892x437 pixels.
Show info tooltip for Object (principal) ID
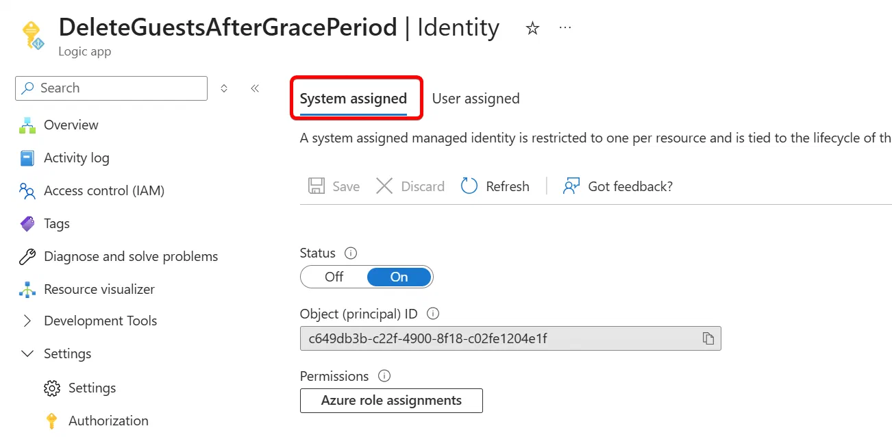(x=433, y=314)
